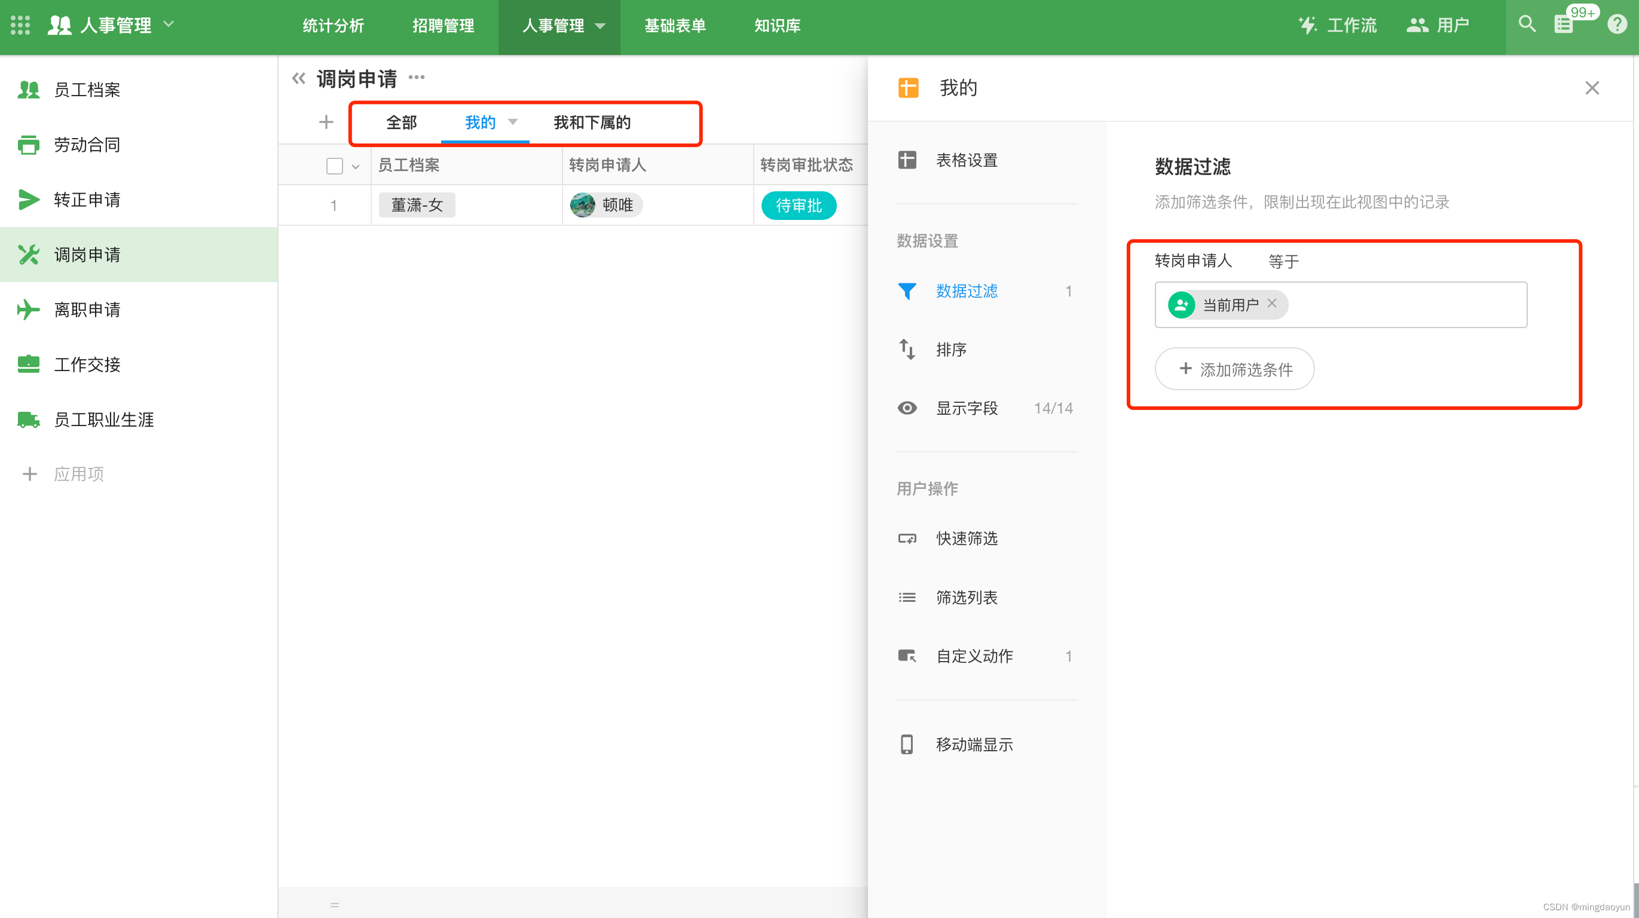This screenshot has width=1639, height=918.
Task: Expand the 人事管理 app name dropdown
Action: [x=169, y=25]
